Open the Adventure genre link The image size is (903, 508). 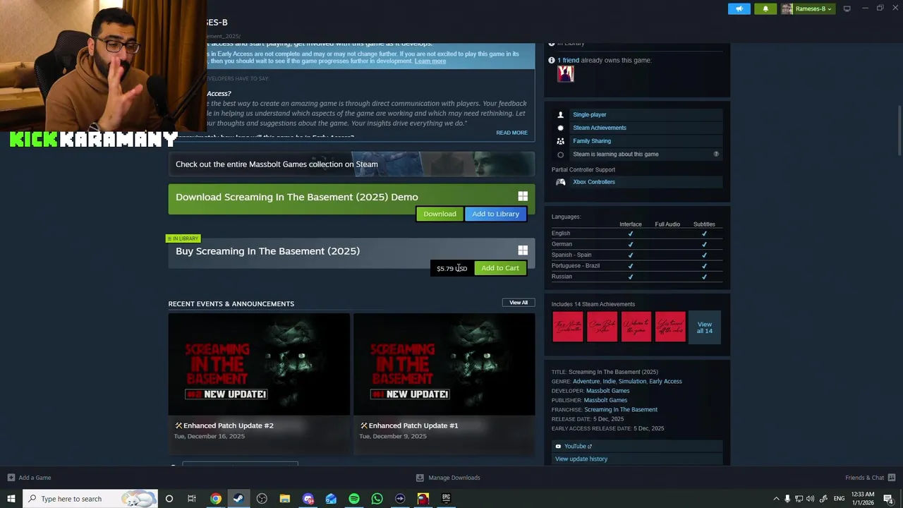(x=586, y=381)
